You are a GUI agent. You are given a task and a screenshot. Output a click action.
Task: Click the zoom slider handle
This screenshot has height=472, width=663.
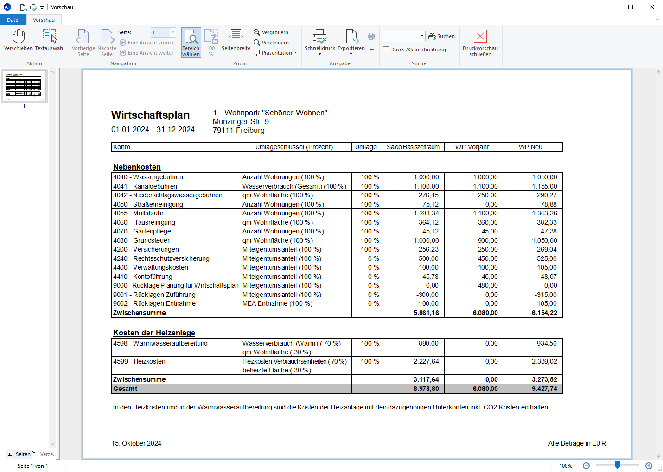[618, 465]
